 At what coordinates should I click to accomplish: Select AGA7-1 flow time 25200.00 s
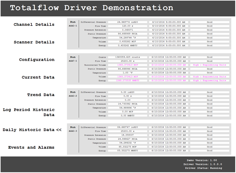(x=127, y=61)
